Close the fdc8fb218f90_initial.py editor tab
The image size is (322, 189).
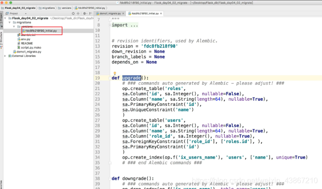(161, 13)
